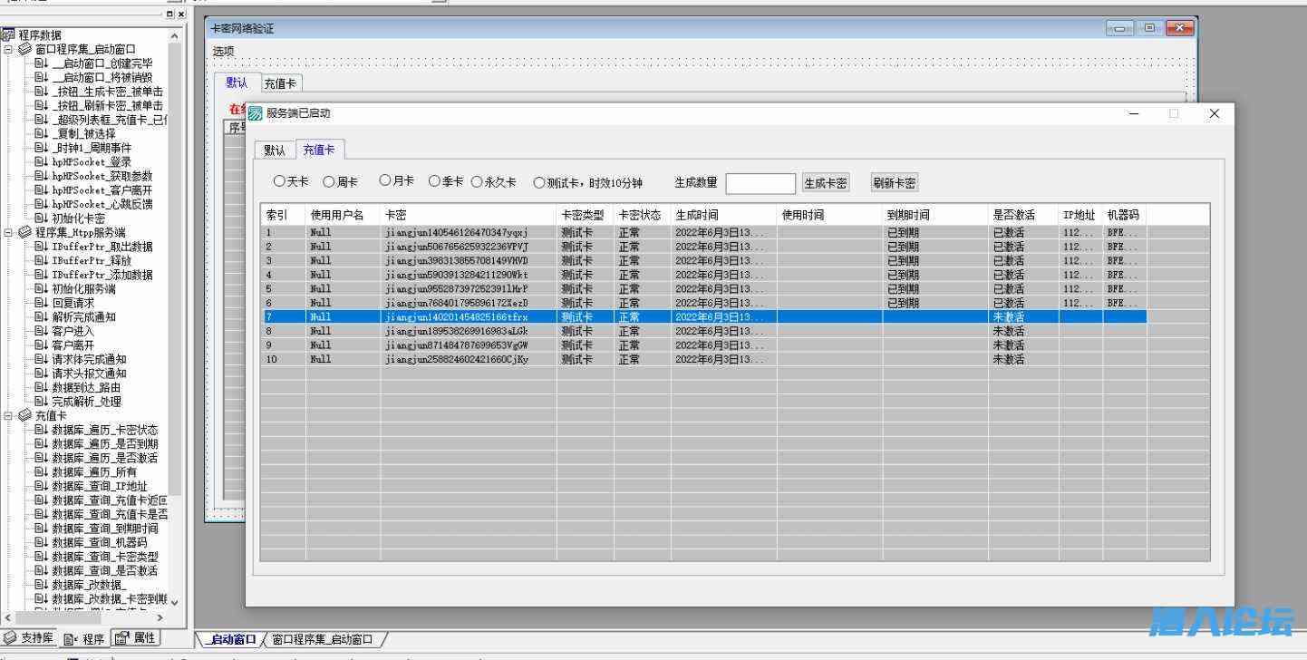
Task: Click the icon beside 初始化服务端 subroutine
Action: pos(41,289)
